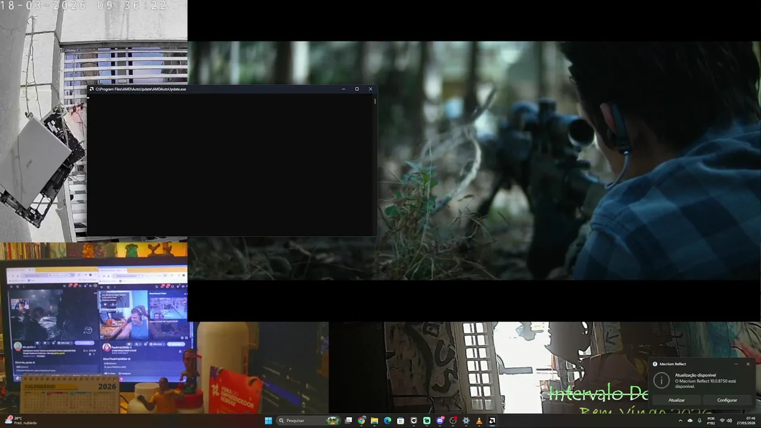
Task: Open VLC media player from the taskbar
Action: [x=479, y=420]
